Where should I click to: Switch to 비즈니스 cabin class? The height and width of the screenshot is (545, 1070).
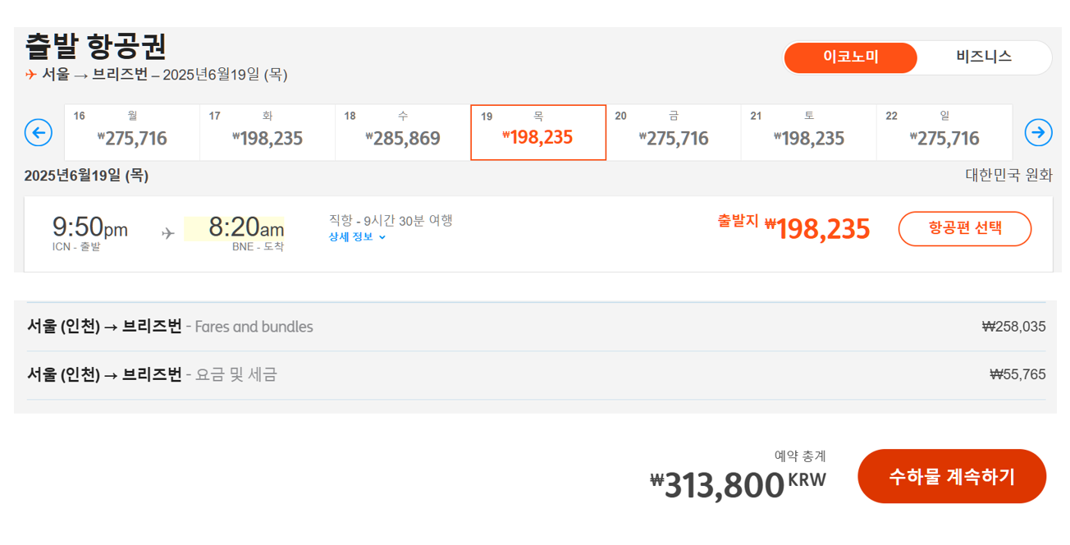tap(984, 57)
